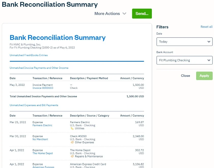Expand the Bank Account dropdown
This screenshot has height=168, width=214.
pos(184,60)
